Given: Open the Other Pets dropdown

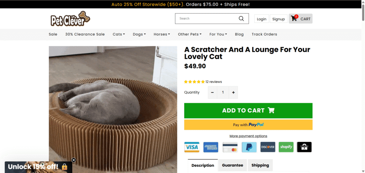Looking at the screenshot, I should point(190,34).
